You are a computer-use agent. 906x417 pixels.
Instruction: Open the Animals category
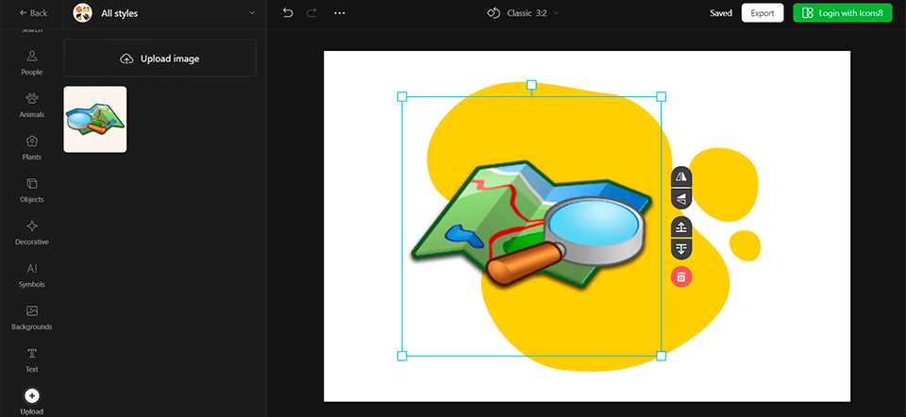click(x=32, y=105)
